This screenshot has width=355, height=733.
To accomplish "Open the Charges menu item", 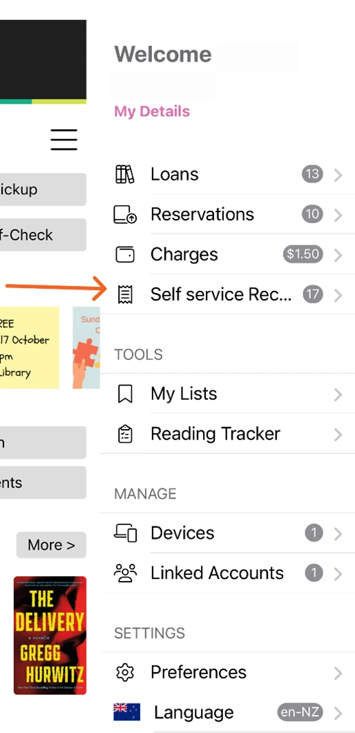I will [227, 255].
